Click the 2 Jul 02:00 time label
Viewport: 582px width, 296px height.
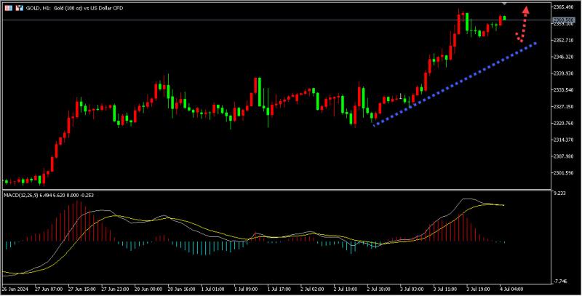313,289
